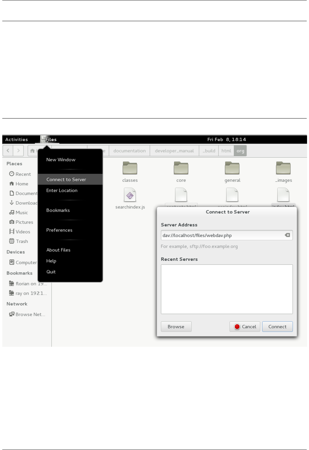The width and height of the screenshot is (309, 450).
Task: Open the Activities overview
Action: click(17, 139)
